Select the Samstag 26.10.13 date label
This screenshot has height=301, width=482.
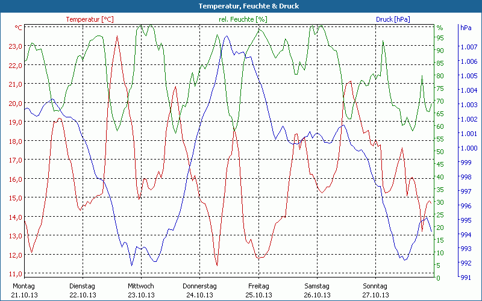pyautogui.click(x=317, y=290)
